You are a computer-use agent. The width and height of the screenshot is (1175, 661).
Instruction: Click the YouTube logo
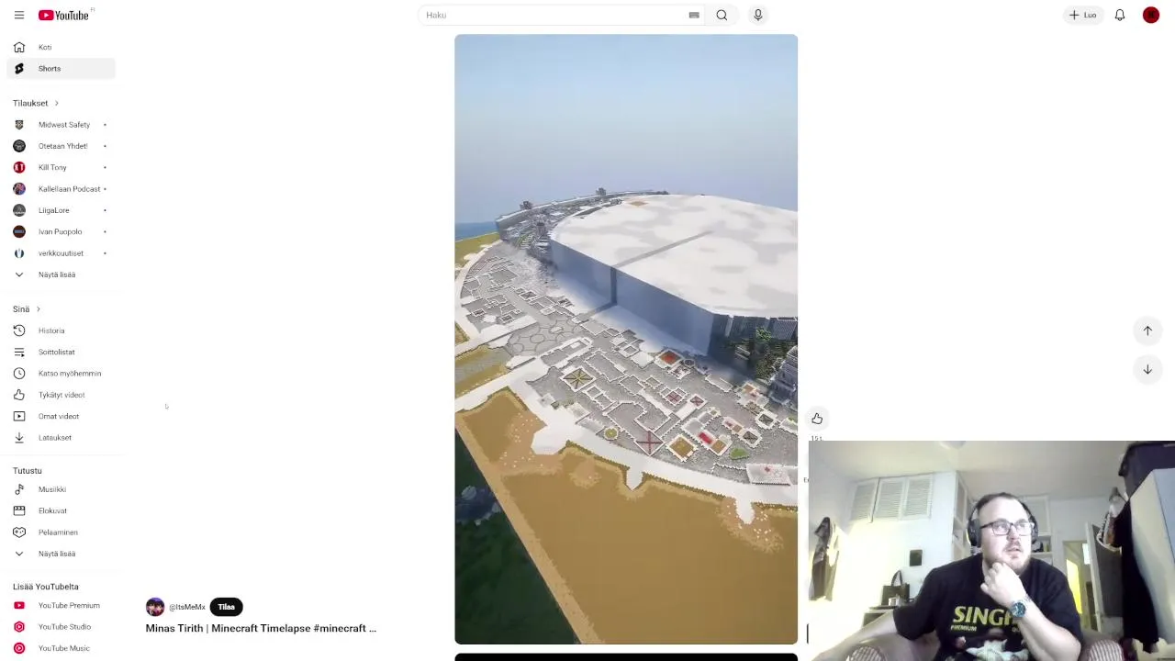pos(64,15)
